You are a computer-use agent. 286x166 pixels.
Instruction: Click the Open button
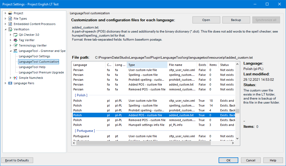pyautogui.click(x=206, y=20)
